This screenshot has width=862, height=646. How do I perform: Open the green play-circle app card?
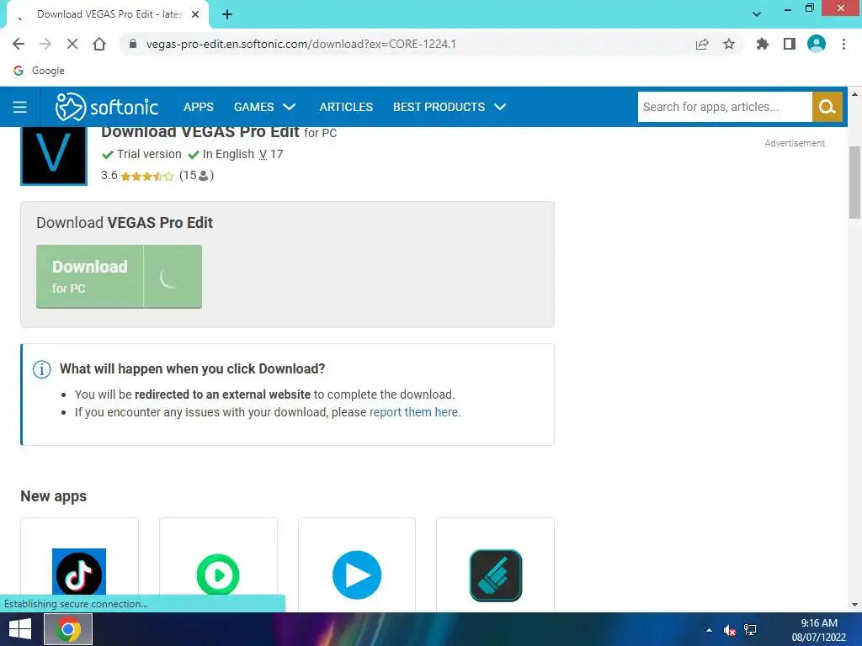point(218,564)
